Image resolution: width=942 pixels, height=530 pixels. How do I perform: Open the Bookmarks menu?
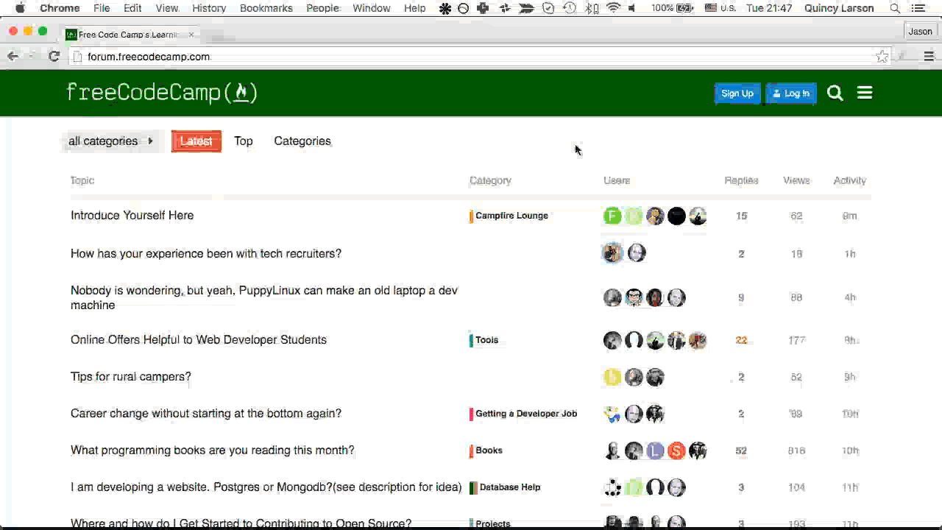pos(266,8)
